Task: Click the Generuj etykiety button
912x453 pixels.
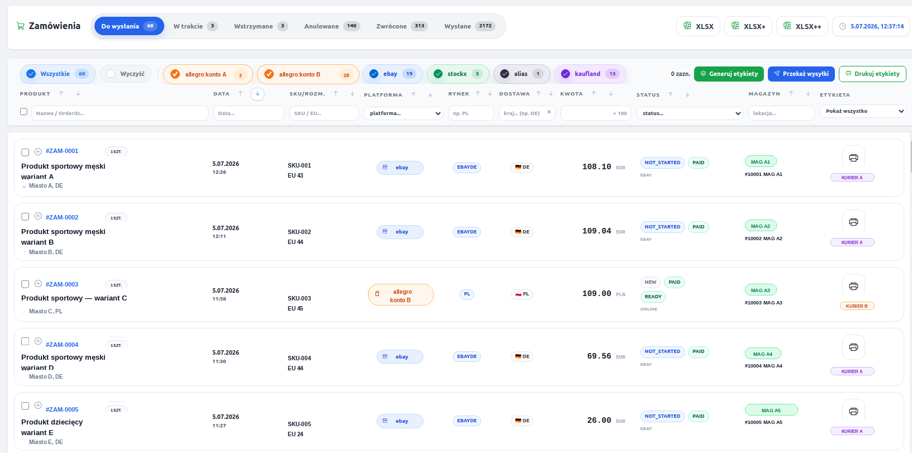Action: pos(729,74)
